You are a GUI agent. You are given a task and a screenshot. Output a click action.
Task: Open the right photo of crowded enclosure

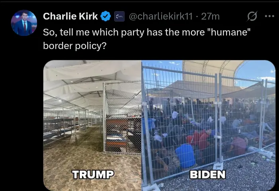tap(209, 126)
